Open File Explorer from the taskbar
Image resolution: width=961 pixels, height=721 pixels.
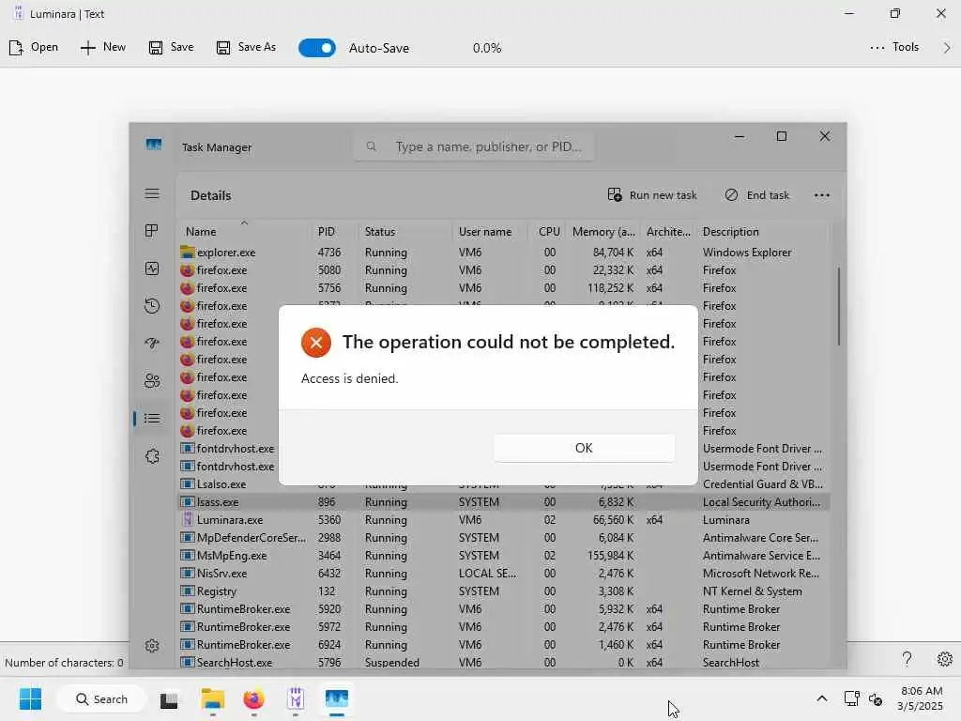213,699
